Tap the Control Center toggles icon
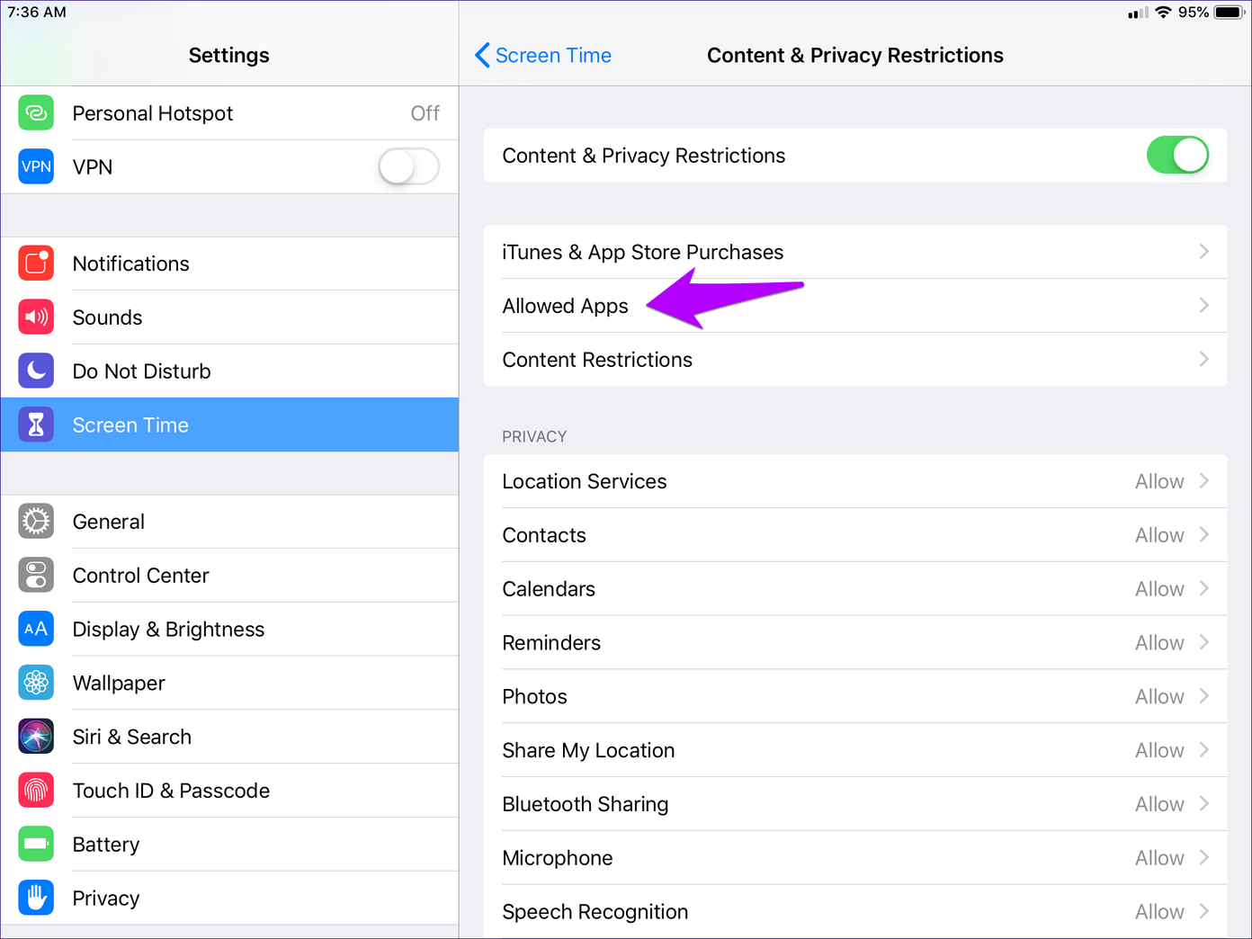This screenshot has width=1252, height=939. tap(36, 576)
